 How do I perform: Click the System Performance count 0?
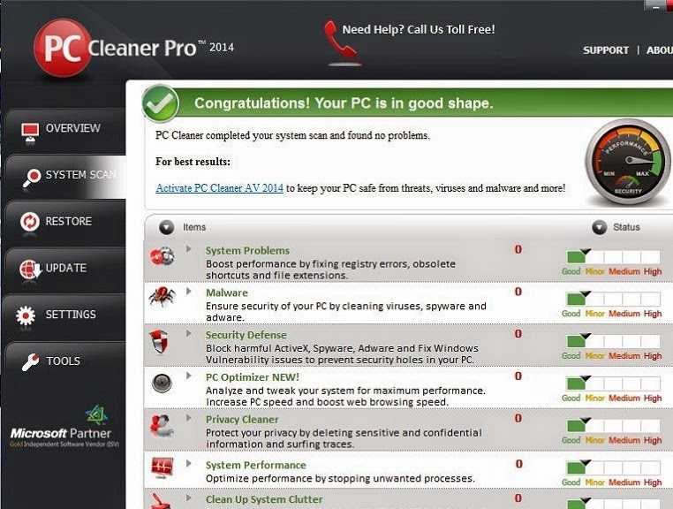518,464
